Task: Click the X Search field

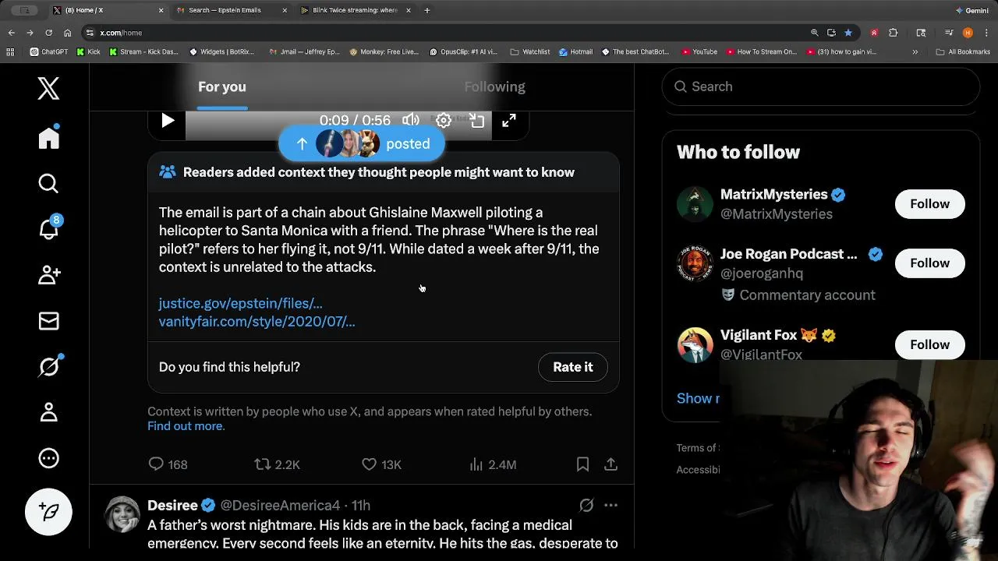Action: pos(820,86)
